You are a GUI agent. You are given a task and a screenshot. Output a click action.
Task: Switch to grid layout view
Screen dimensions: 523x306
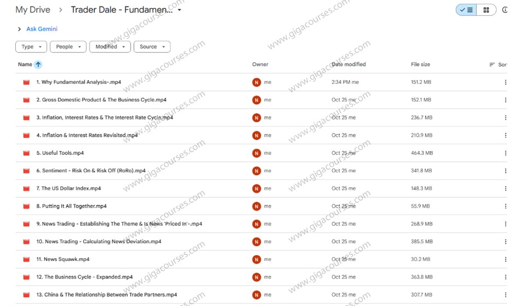coord(486,10)
